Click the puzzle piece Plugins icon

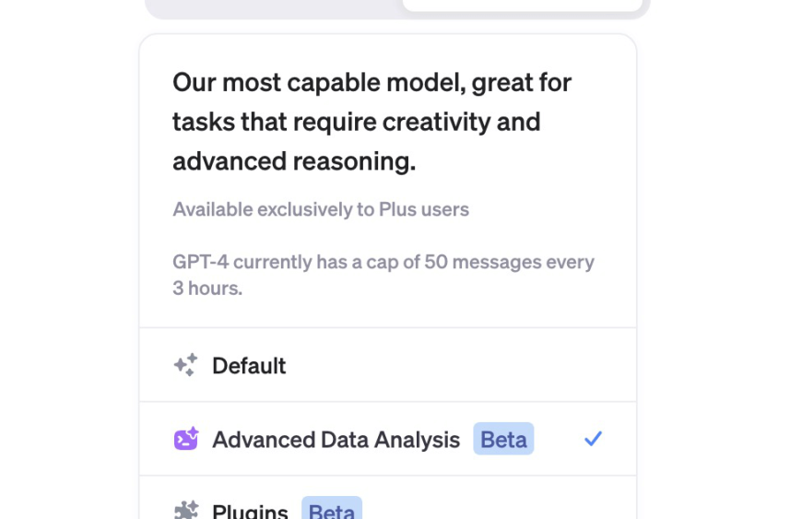[186, 510]
